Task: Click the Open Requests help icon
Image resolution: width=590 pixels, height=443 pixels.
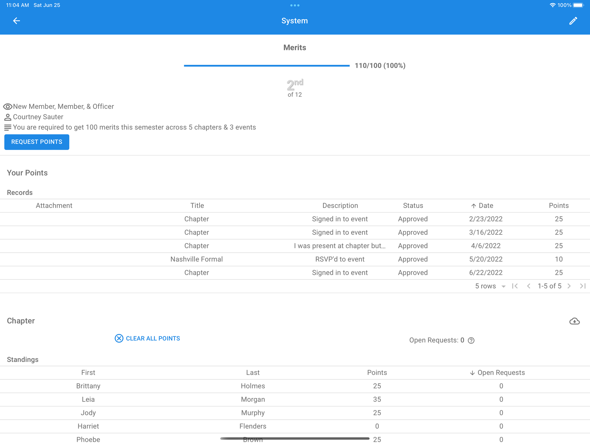Action: point(471,341)
